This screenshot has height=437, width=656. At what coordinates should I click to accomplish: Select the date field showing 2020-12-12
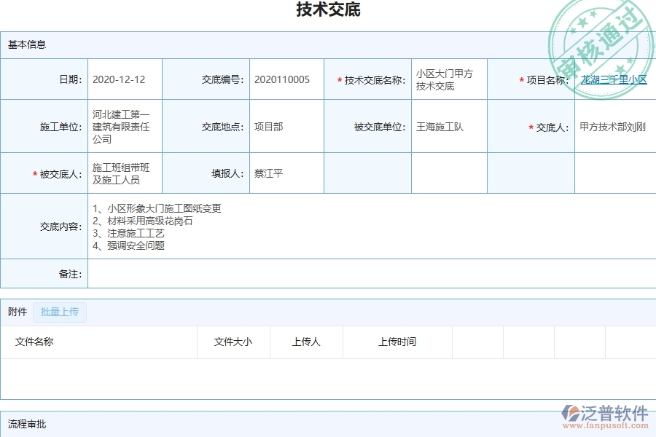pyautogui.click(x=131, y=79)
